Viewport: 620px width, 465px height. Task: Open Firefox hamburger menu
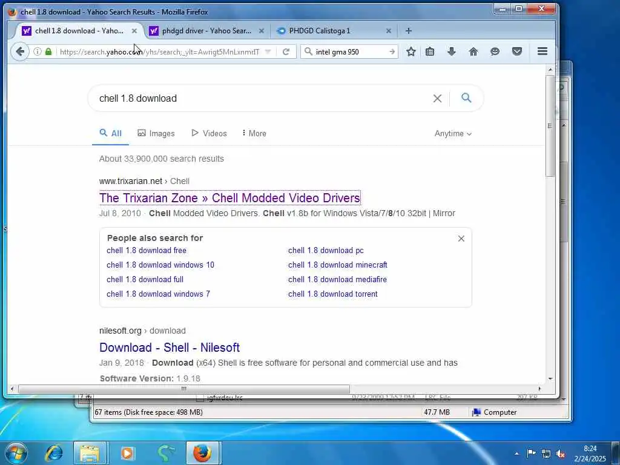pyautogui.click(x=542, y=51)
